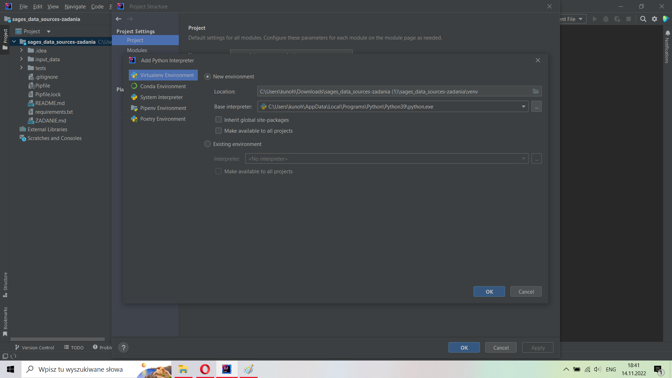Click the Location input field
The height and width of the screenshot is (378, 672).
pyautogui.click(x=397, y=91)
